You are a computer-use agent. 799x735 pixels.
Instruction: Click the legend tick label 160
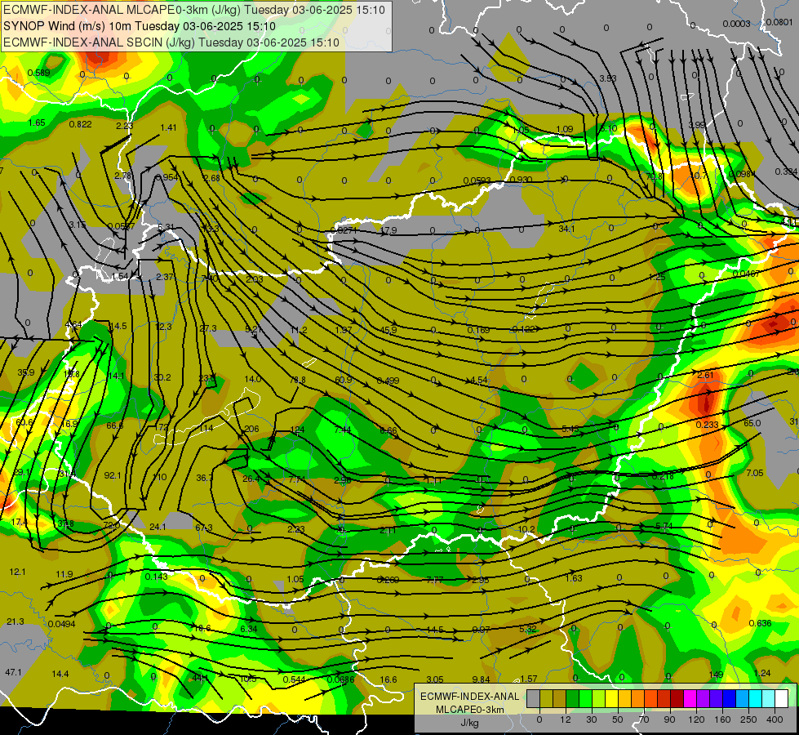[x=722, y=719]
